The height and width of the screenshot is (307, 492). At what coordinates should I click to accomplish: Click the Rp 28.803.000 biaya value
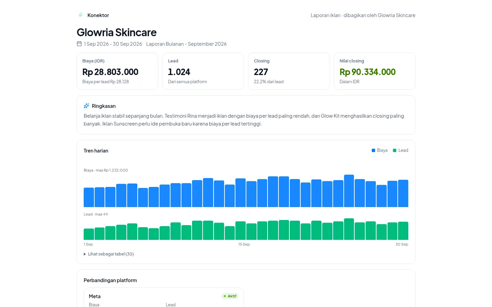pyautogui.click(x=110, y=72)
